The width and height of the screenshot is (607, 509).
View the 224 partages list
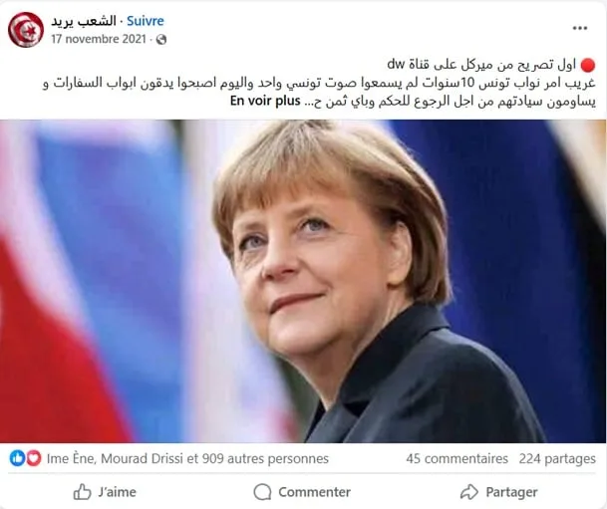[x=557, y=459]
